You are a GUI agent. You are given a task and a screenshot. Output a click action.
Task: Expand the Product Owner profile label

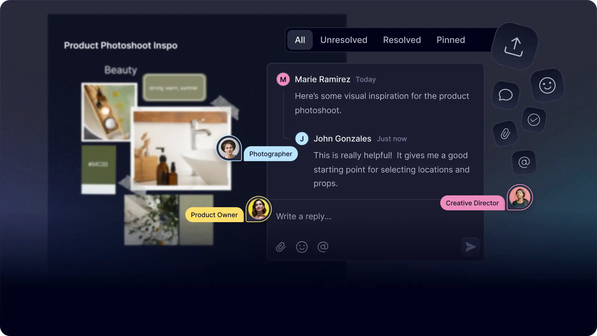coord(214,215)
